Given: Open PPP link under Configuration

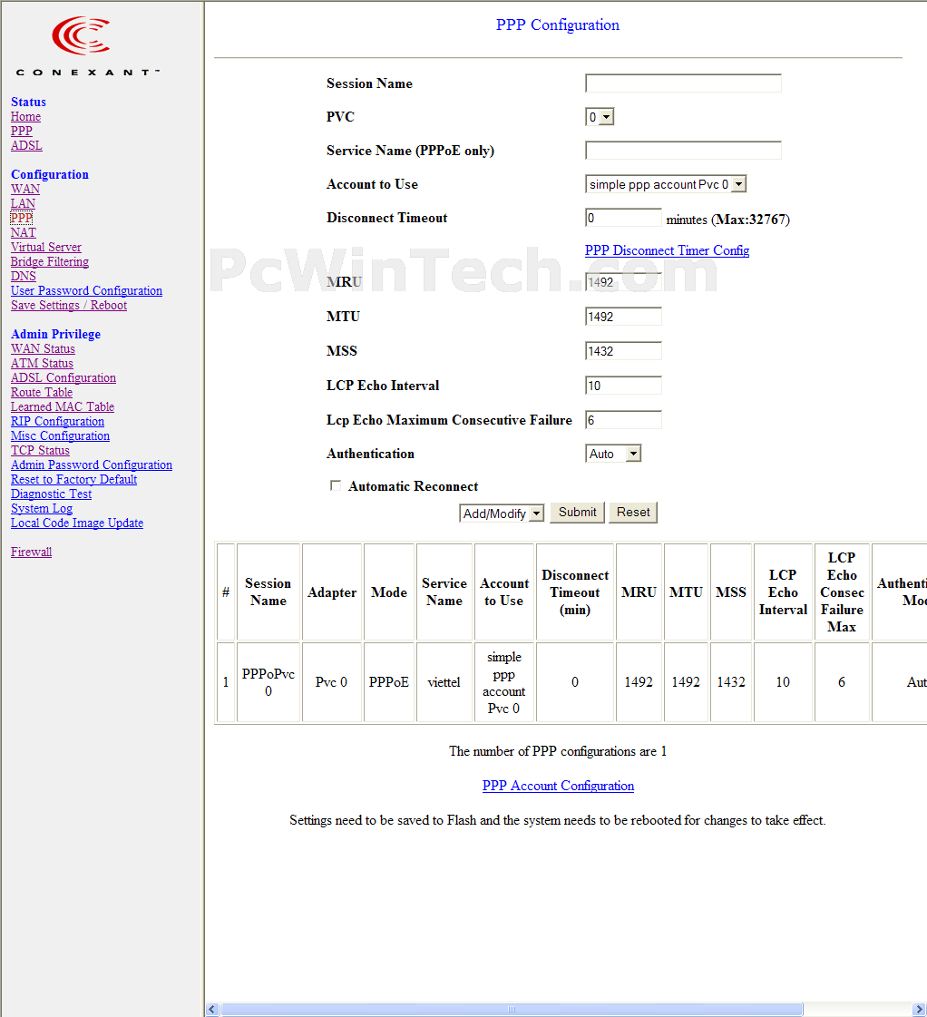Looking at the screenshot, I should (x=22, y=218).
